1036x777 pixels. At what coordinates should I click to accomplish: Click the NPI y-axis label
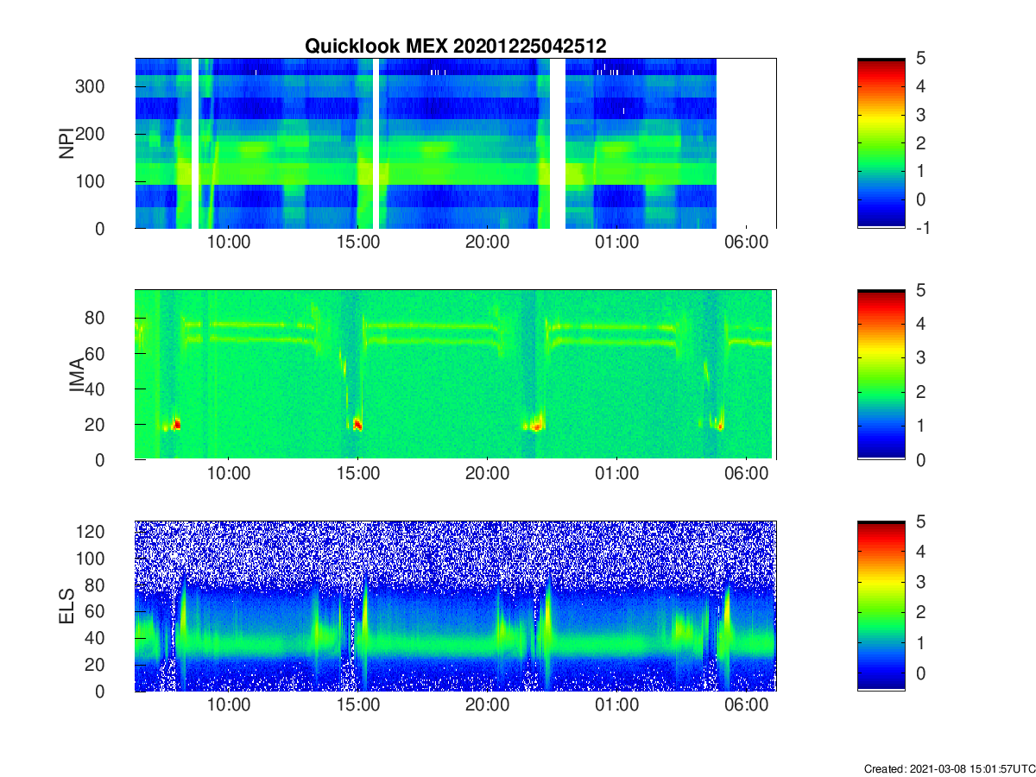(66, 143)
